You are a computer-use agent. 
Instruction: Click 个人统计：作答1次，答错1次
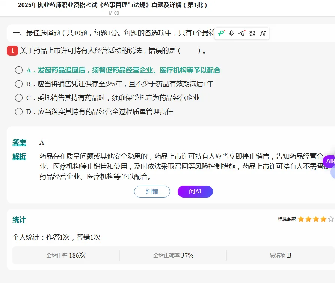(56, 237)
